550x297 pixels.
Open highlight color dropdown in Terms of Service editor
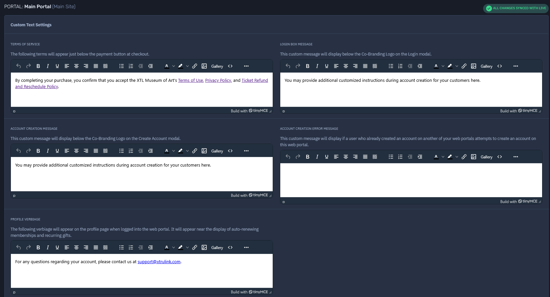tap(187, 66)
